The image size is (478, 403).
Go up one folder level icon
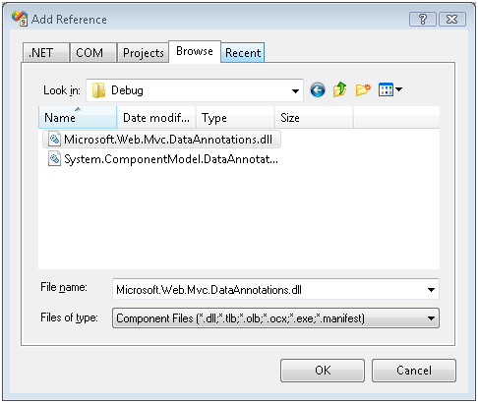click(339, 89)
